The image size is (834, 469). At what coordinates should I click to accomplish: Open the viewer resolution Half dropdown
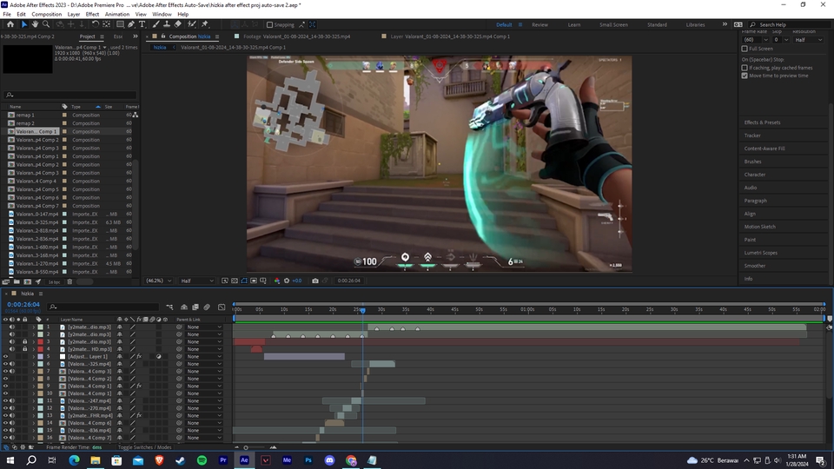[x=196, y=281]
